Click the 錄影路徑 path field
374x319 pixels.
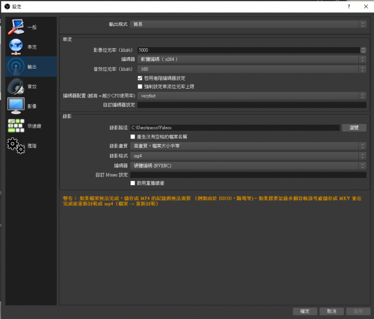235,128
